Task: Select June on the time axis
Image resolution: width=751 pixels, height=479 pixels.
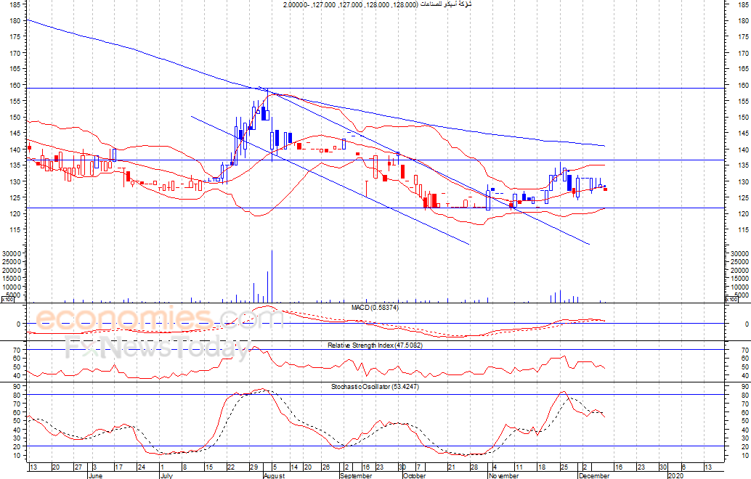Action: coord(96,476)
